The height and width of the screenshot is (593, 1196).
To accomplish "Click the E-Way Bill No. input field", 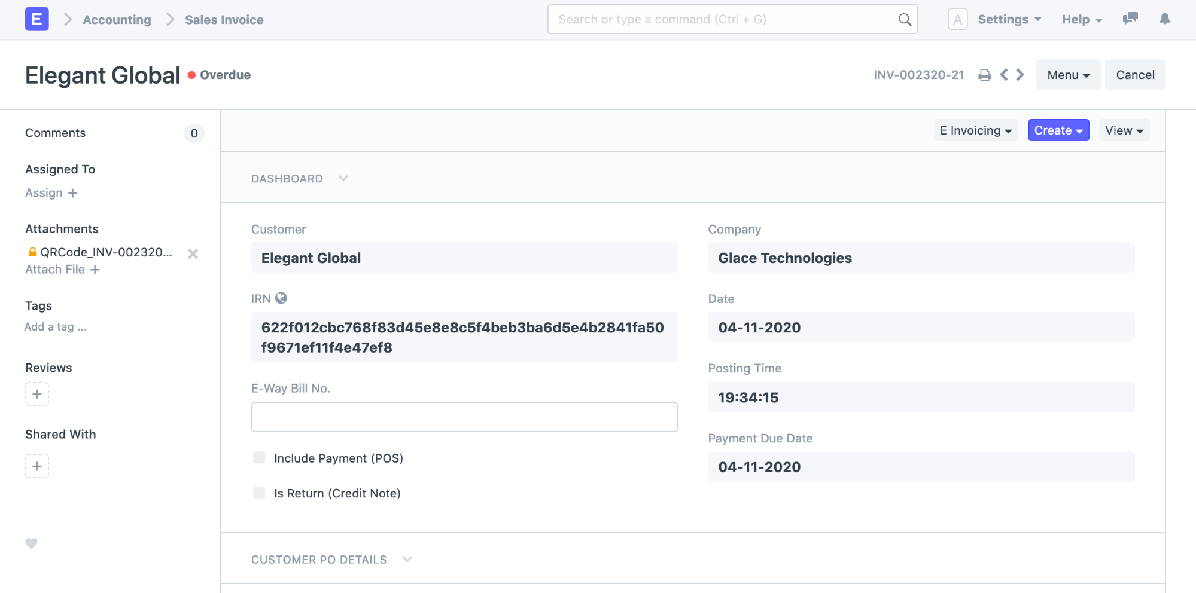I will point(464,417).
